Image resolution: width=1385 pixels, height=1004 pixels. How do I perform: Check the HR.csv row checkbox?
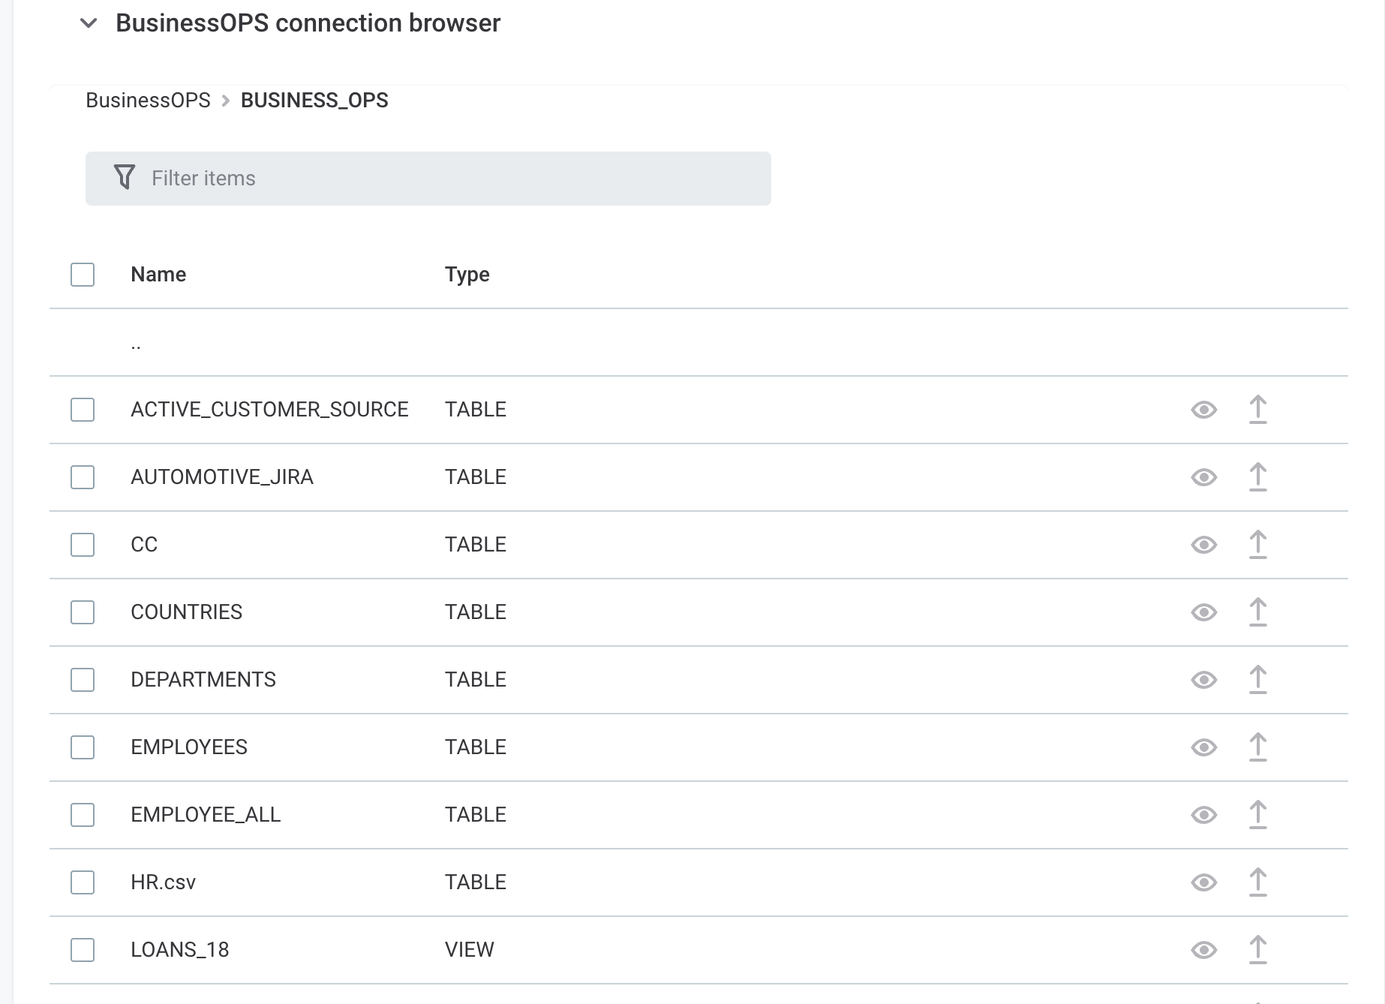(x=83, y=882)
